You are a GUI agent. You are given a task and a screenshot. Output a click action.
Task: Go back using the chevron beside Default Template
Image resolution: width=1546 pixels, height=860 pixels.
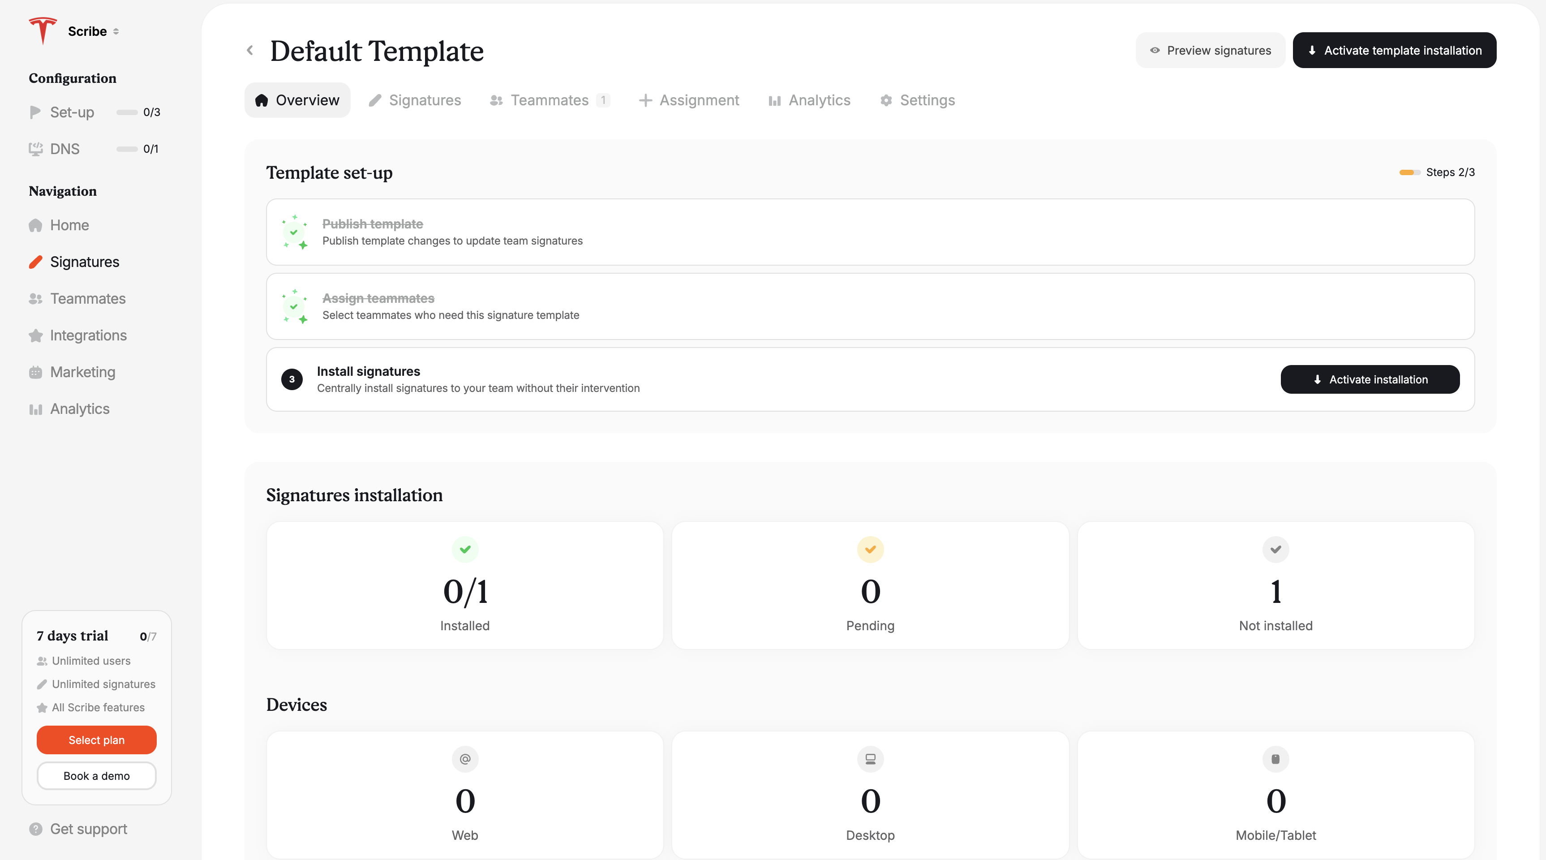coord(249,51)
